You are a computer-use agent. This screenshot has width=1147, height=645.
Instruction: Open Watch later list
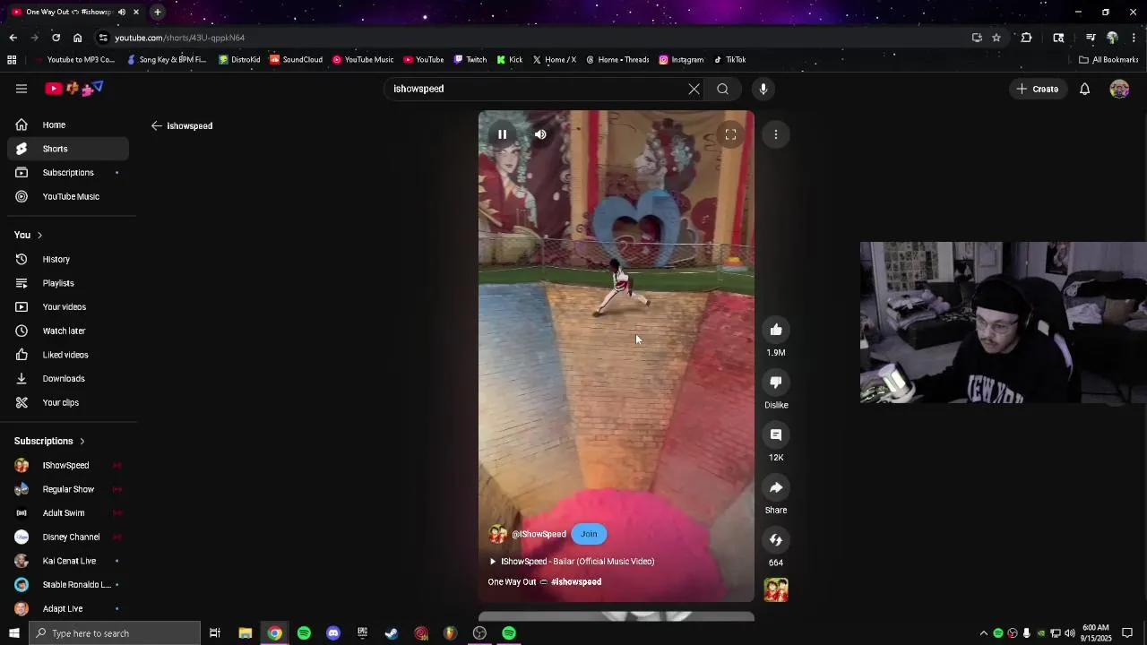click(x=68, y=331)
